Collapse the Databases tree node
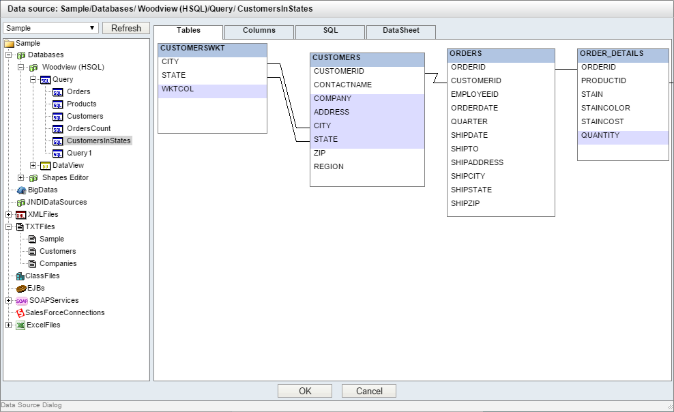The image size is (674, 412). 9,55
